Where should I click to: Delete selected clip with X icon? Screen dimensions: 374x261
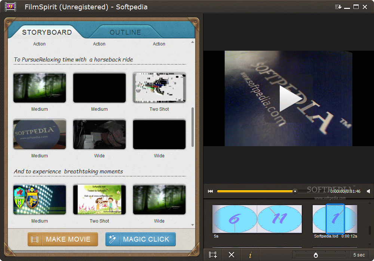pyautogui.click(x=232, y=255)
